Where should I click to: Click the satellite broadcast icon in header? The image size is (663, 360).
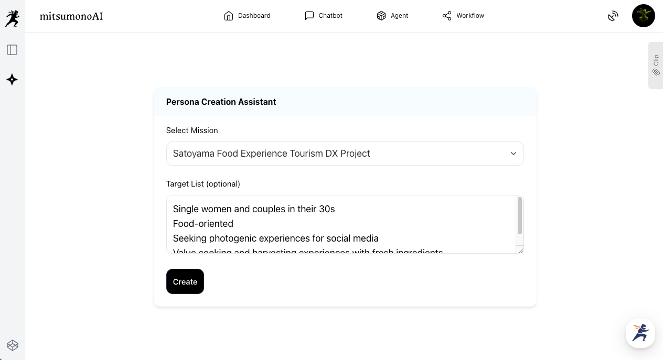613,16
